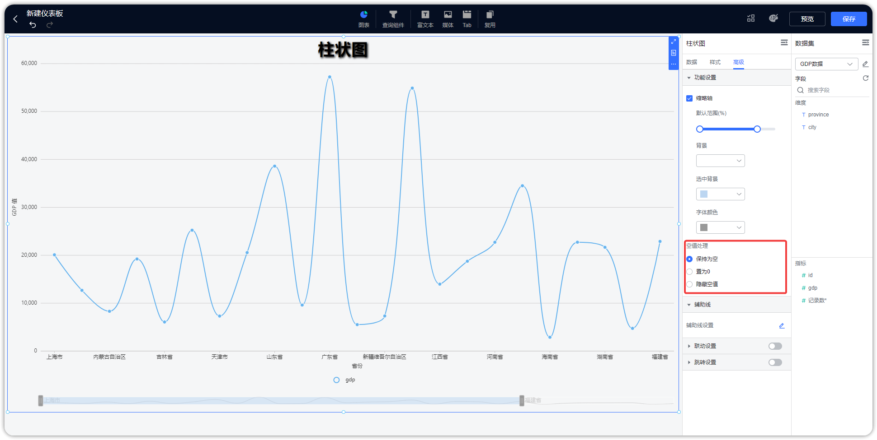Add a Tab component
877x440 pixels.
pyautogui.click(x=467, y=19)
